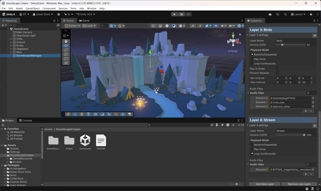Click the Inspector tab
This screenshot has width=321, height=191.
(254, 21)
